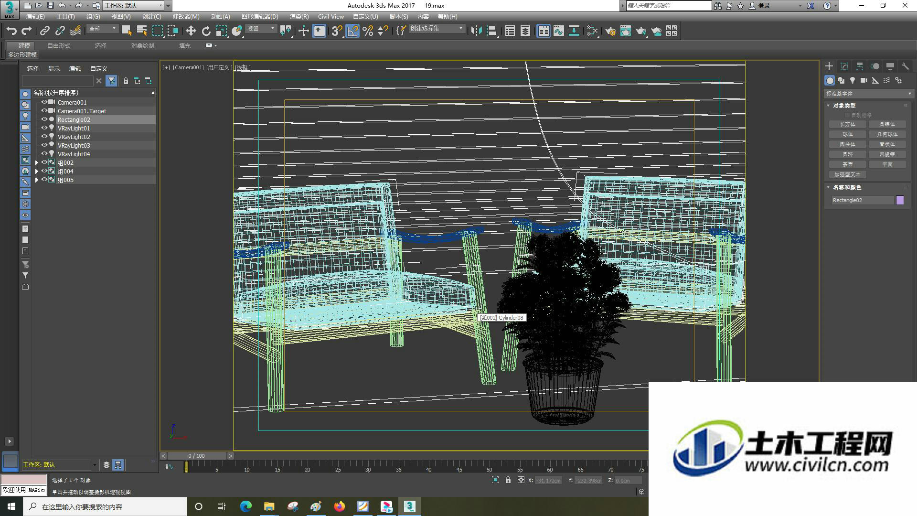Expand the 组004 group in explorer
This screenshot has height=516, width=917.
coord(37,172)
